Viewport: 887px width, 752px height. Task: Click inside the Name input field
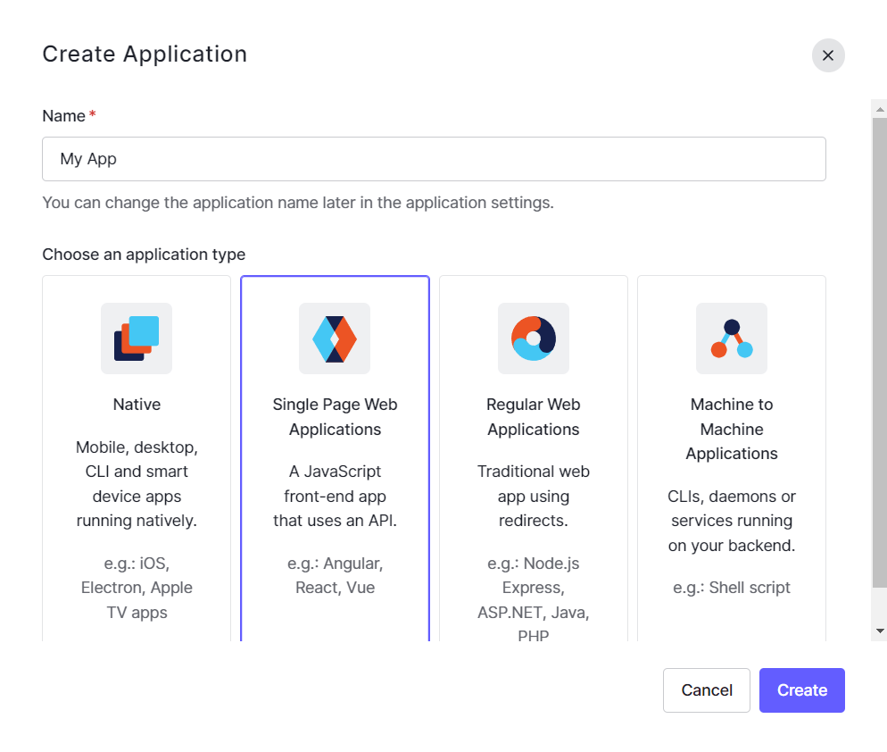pyautogui.click(x=434, y=158)
